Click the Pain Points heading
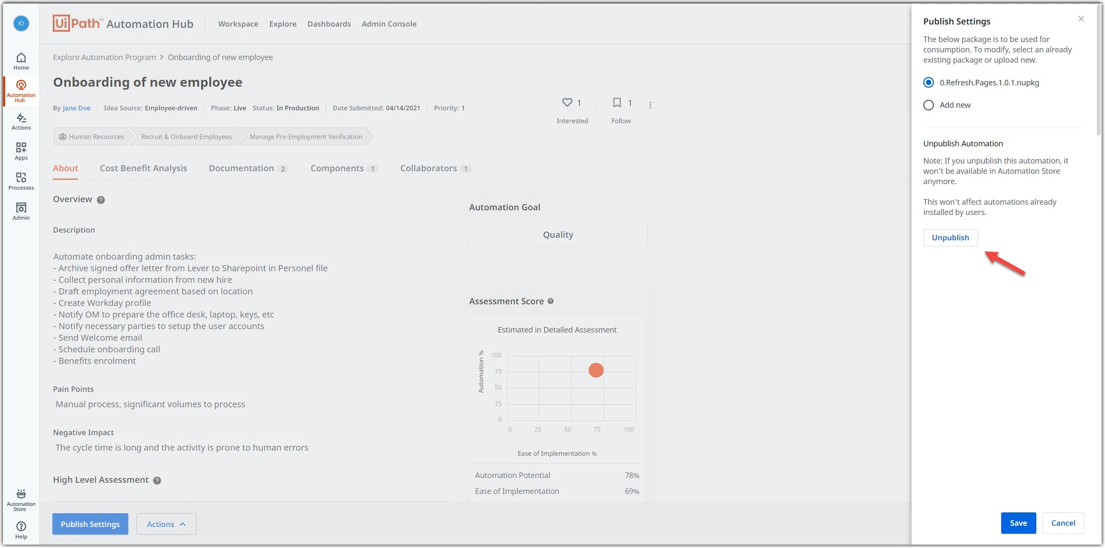 (x=73, y=389)
